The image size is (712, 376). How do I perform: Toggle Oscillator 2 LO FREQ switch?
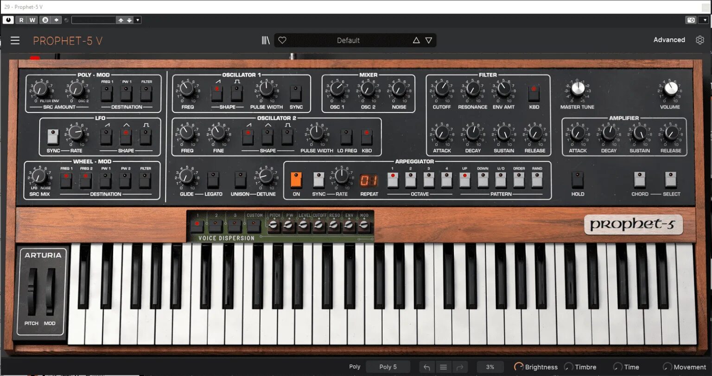(347, 137)
